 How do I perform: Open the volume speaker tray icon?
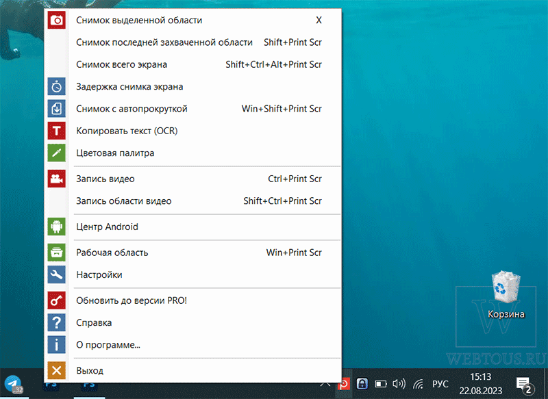click(x=399, y=384)
